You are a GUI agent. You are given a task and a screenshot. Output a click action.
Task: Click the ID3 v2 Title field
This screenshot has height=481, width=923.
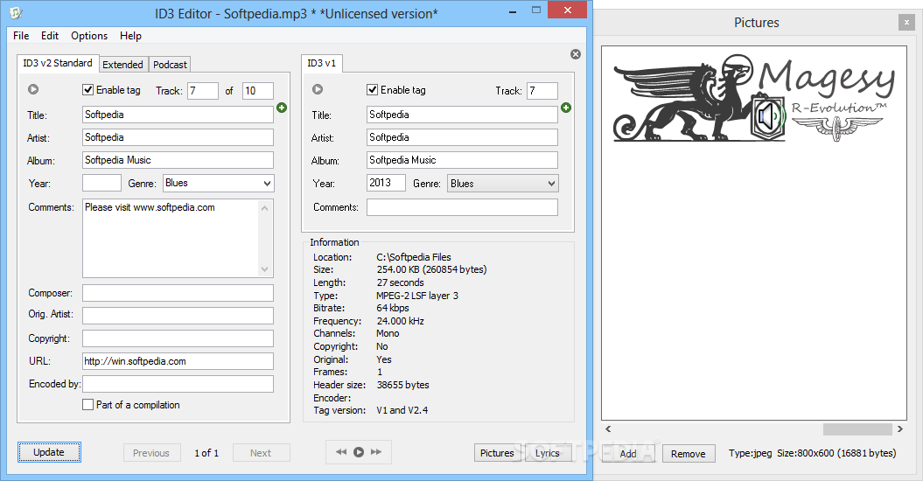pyautogui.click(x=178, y=115)
